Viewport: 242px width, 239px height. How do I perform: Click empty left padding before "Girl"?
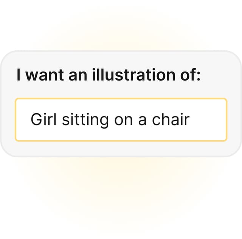pos(22,119)
